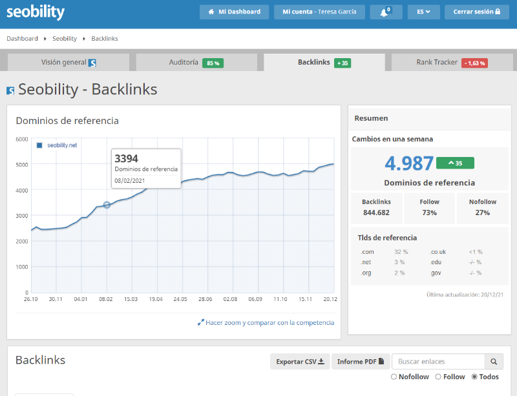517x396 pixels.
Task: Click the 4.987 referring domains figure
Action: (x=409, y=163)
